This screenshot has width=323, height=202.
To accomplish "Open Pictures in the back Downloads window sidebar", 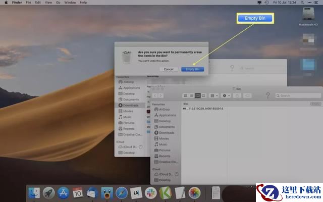I will click(127, 123).
